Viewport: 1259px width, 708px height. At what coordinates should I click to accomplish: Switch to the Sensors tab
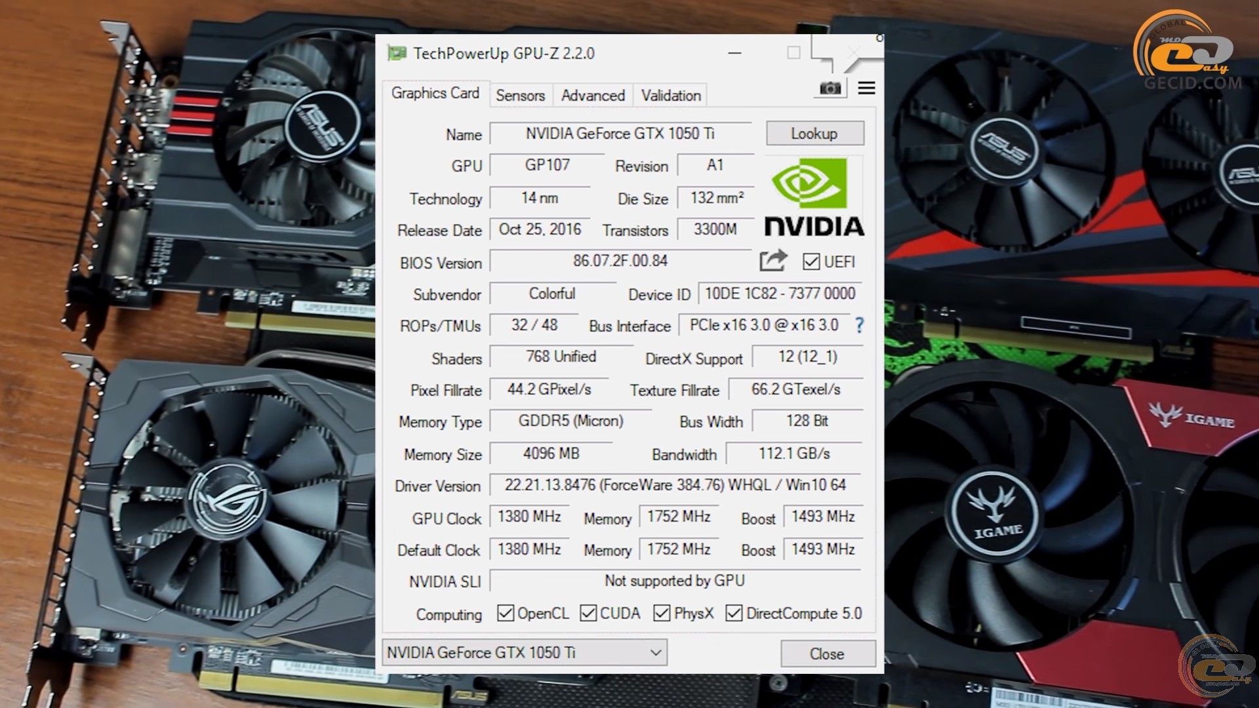[520, 95]
